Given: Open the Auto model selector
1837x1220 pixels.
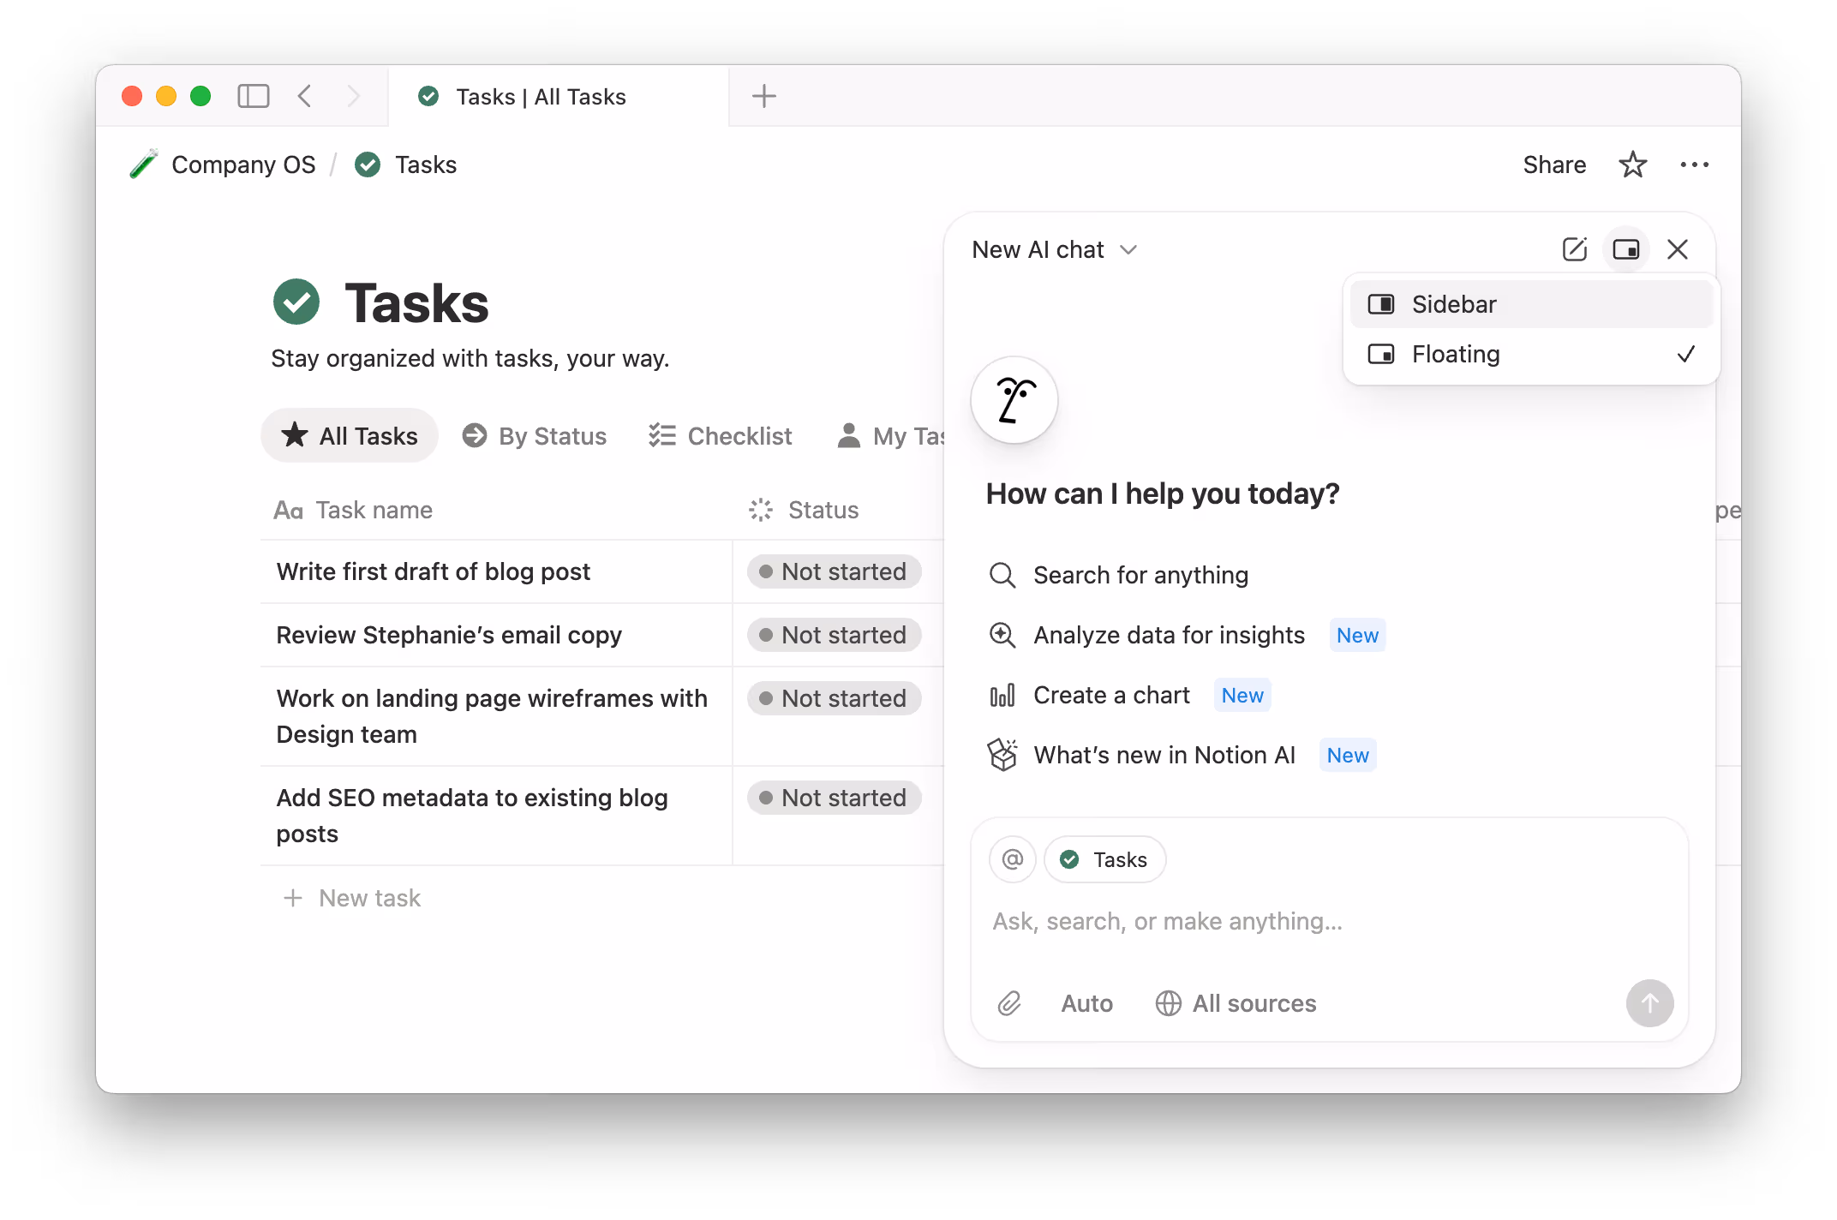Looking at the screenshot, I should (x=1086, y=1003).
